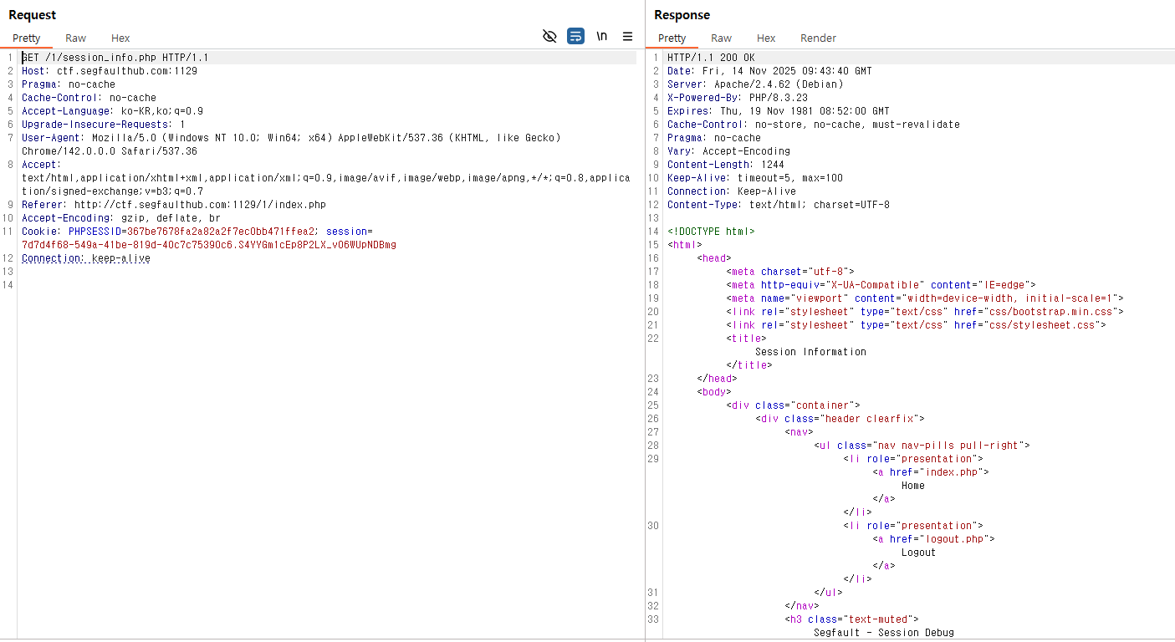1175x642 pixels.
Task: Switch to the Request Raw tab
Action: point(75,38)
